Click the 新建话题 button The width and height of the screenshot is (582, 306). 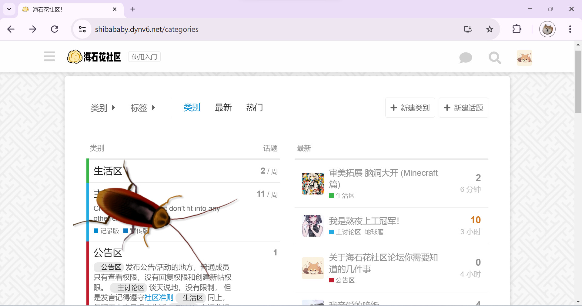463,108
